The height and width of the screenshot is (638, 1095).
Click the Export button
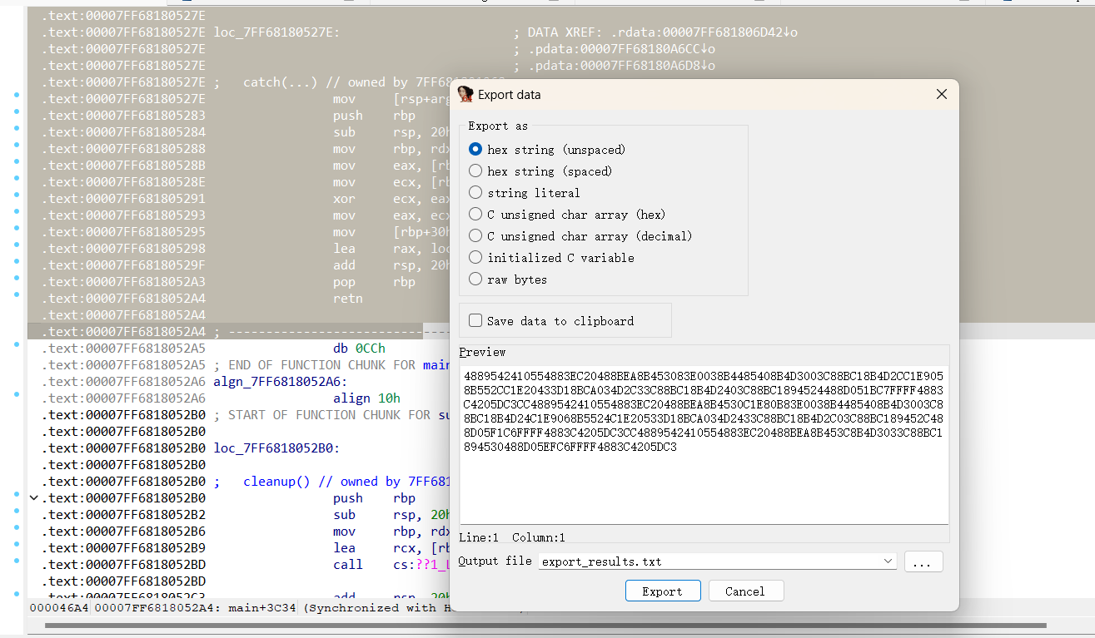pyautogui.click(x=662, y=591)
